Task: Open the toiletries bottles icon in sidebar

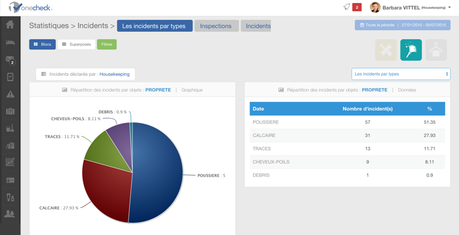Action: click(10, 197)
